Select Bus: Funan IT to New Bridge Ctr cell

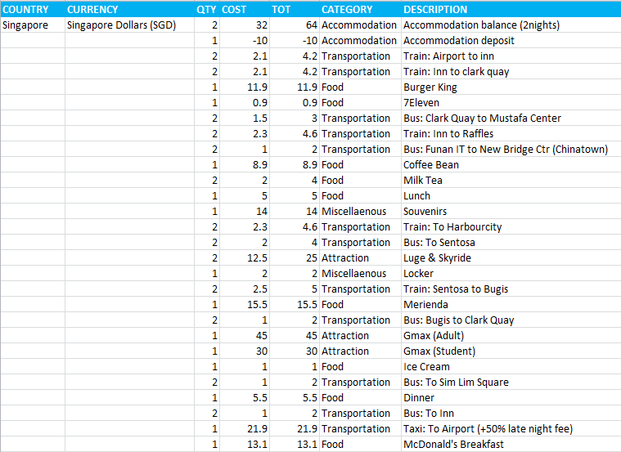tap(511, 150)
